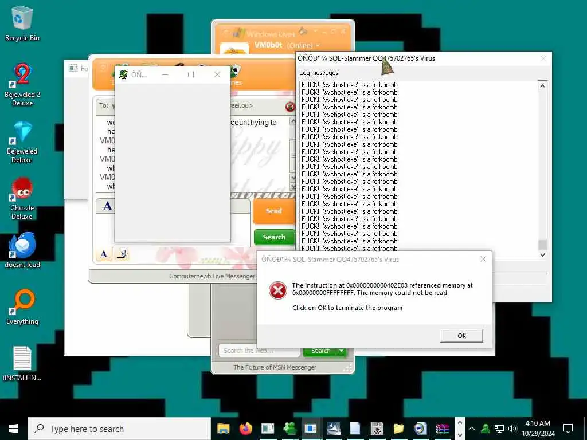Select the INSTALLIN... text file on the desktop

[22, 364]
